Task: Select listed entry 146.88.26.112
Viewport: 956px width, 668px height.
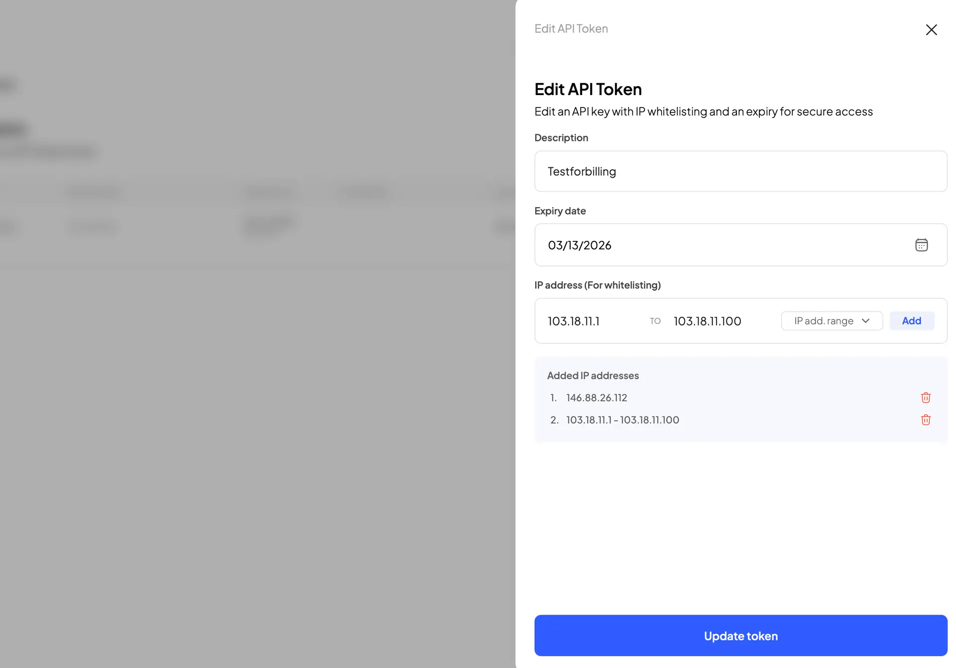Action: pyautogui.click(x=597, y=397)
